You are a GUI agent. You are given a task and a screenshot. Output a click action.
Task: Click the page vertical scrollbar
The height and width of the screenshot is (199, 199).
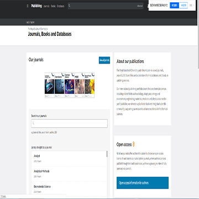[198, 34]
